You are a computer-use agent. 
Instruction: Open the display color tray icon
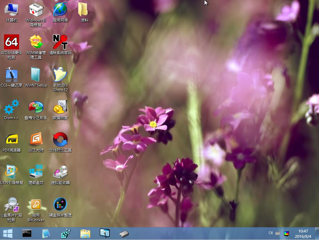(x=286, y=233)
